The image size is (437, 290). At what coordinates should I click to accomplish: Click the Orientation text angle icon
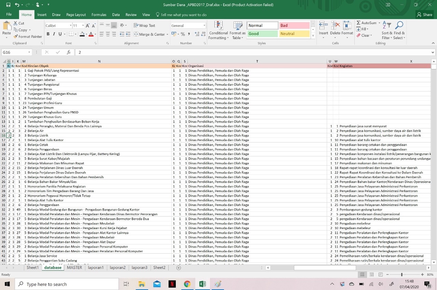122,25
